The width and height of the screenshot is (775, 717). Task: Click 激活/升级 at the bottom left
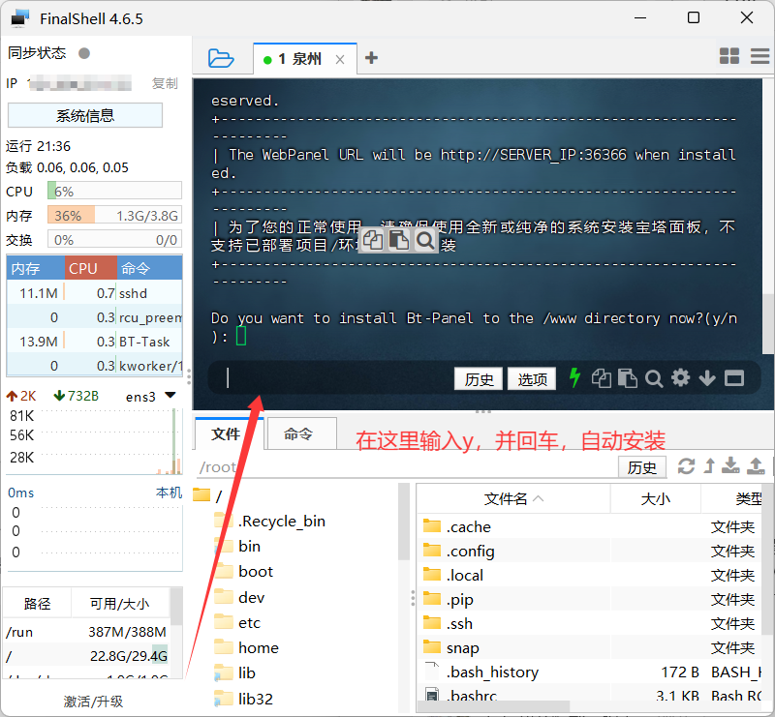(93, 702)
